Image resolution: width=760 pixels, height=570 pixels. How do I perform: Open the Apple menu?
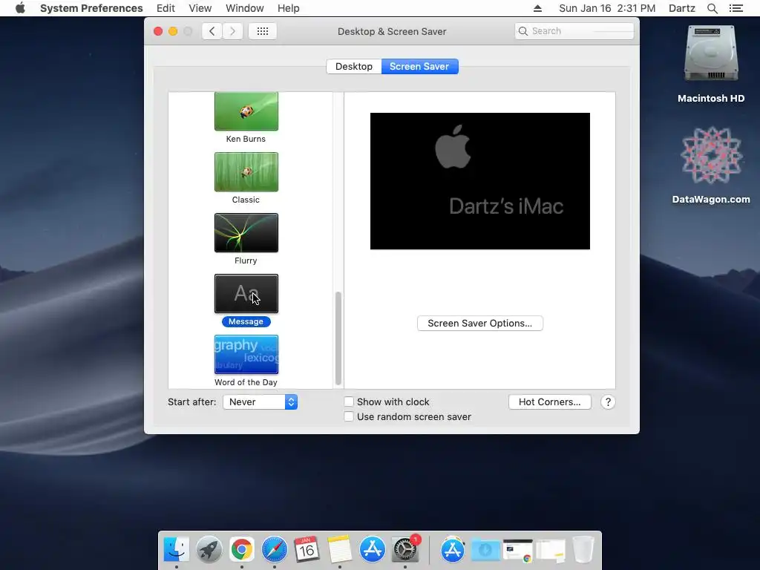click(x=20, y=8)
